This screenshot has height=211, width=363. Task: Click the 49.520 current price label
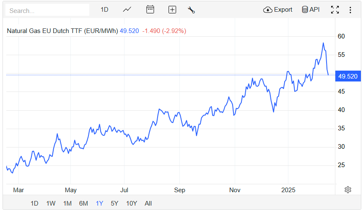348,76
